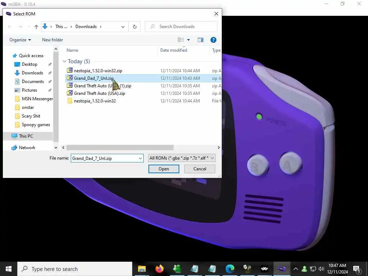Select Grand Theft Auto (USA) (1).zip
Screen dimensions: 368x276
pos(102,86)
